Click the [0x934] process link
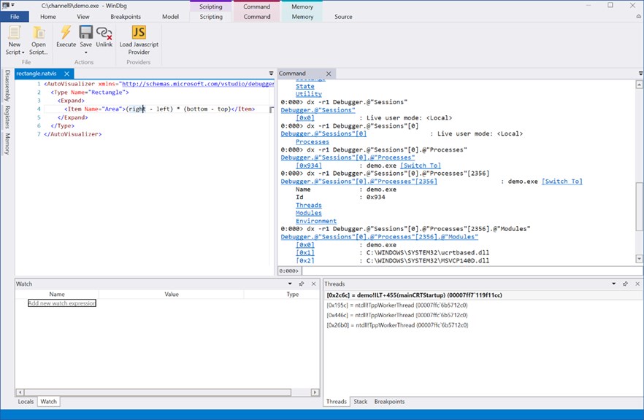Image resolution: width=644 pixels, height=420 pixels. click(309, 166)
